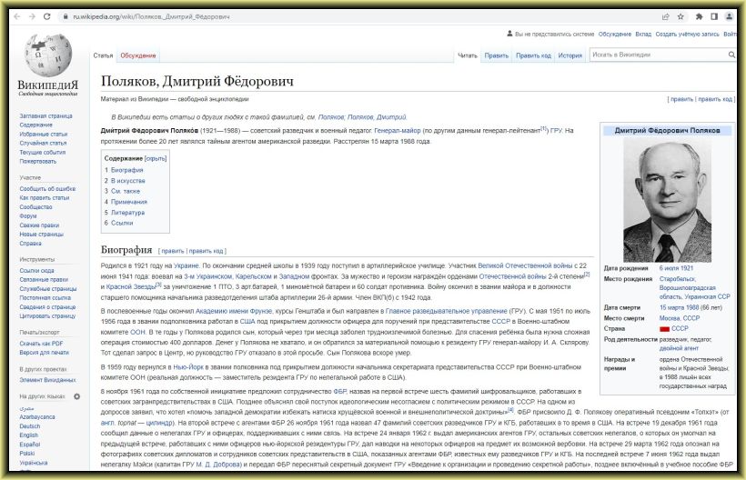Click the lock icon in the address bar
The width and height of the screenshot is (746, 480).
pos(66,16)
